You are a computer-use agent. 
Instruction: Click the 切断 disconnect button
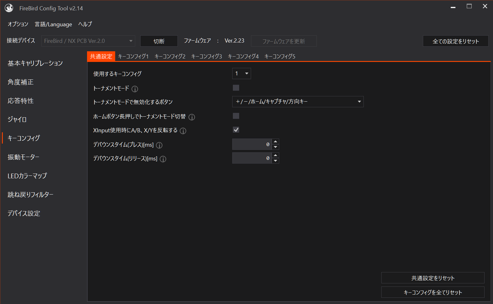(159, 41)
